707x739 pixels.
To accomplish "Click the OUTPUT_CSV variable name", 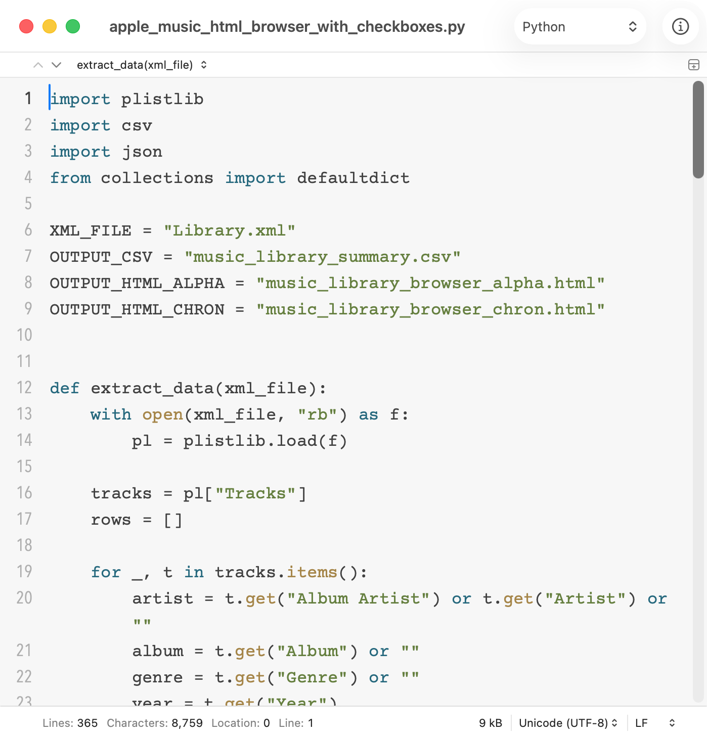I will [x=101, y=257].
